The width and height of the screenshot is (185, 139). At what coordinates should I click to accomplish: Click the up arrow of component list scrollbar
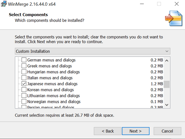click(167, 61)
